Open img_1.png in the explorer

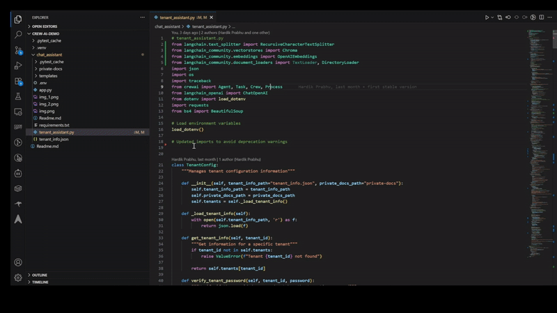[x=49, y=97]
